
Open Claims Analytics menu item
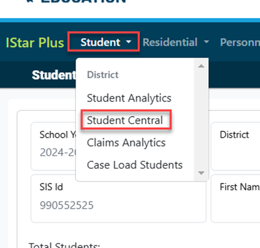click(126, 143)
